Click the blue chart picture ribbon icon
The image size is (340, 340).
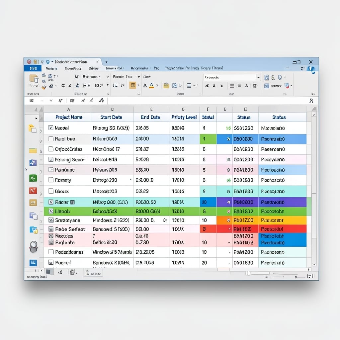[174, 85]
